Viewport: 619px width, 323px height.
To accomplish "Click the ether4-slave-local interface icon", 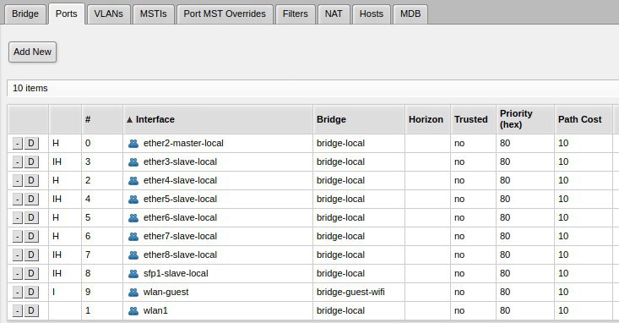I will point(133,181).
